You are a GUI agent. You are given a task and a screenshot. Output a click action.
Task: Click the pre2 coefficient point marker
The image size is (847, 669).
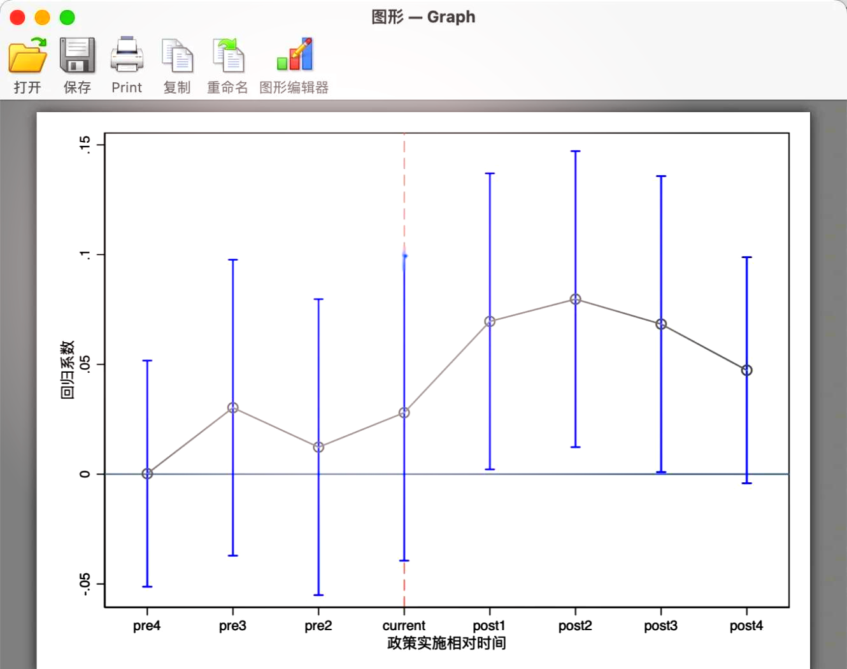pos(318,447)
